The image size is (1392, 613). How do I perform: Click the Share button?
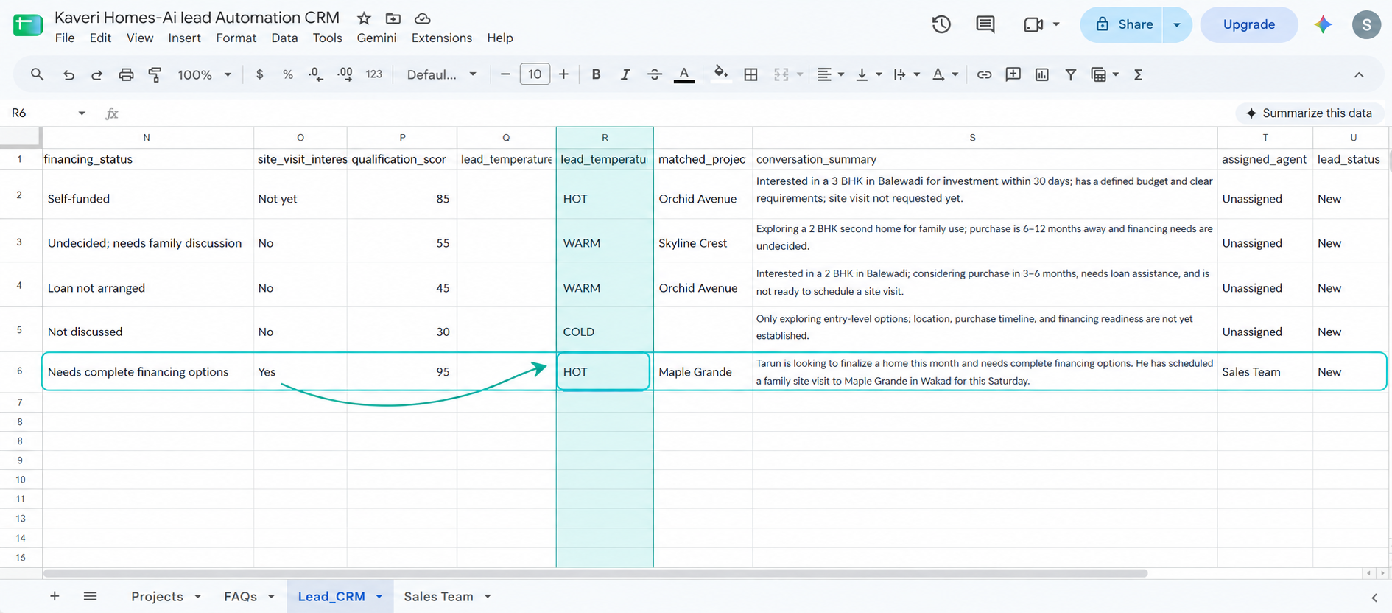point(1122,24)
